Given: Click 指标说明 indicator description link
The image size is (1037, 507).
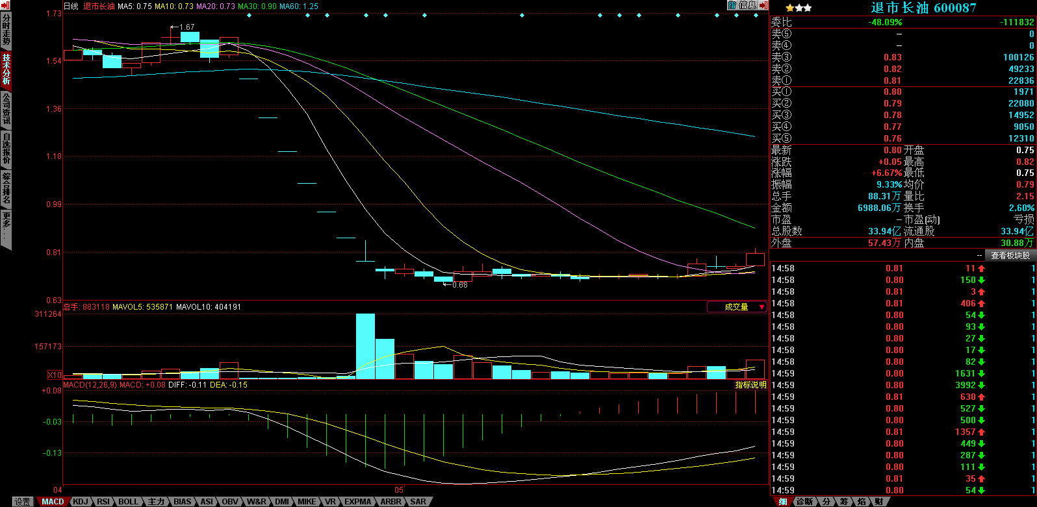Looking at the screenshot, I should tap(750, 385).
